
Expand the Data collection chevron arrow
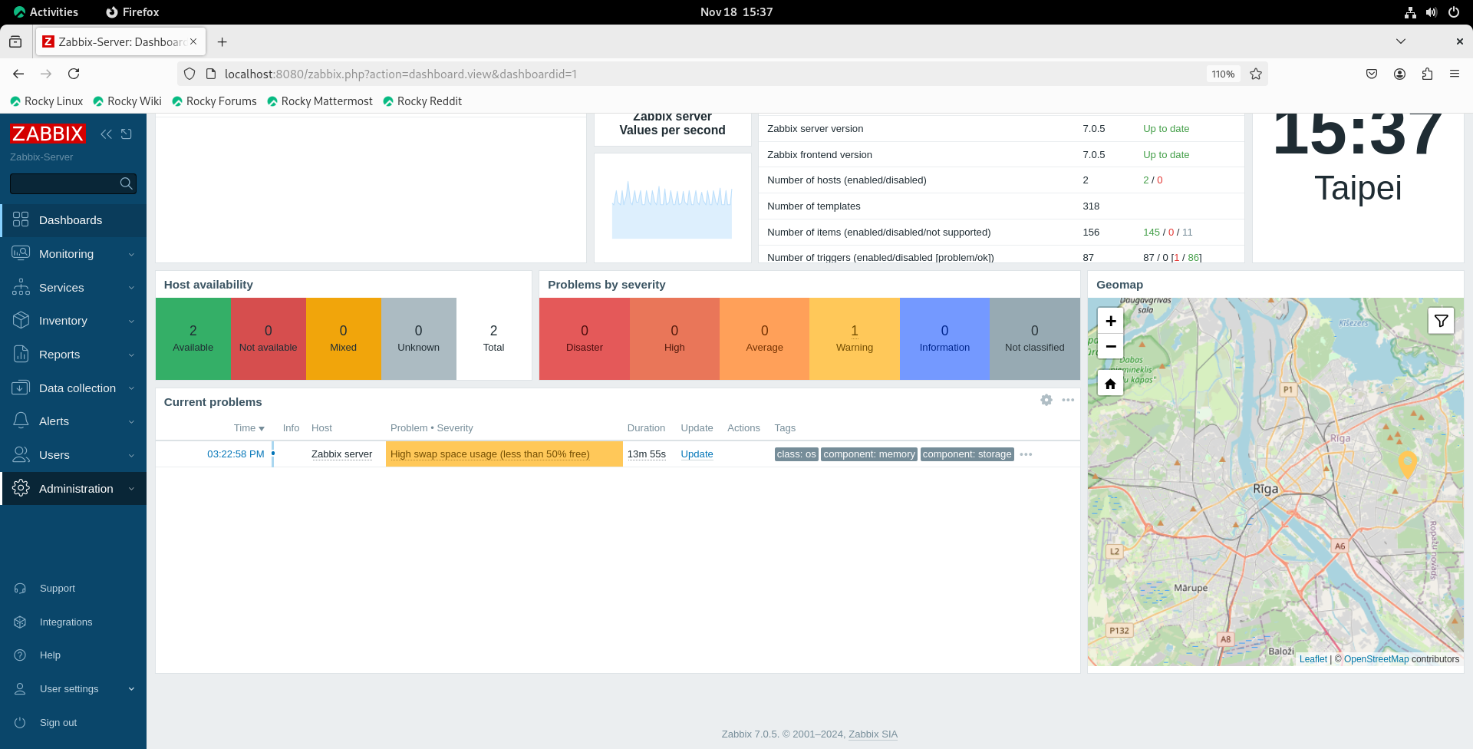coord(131,388)
